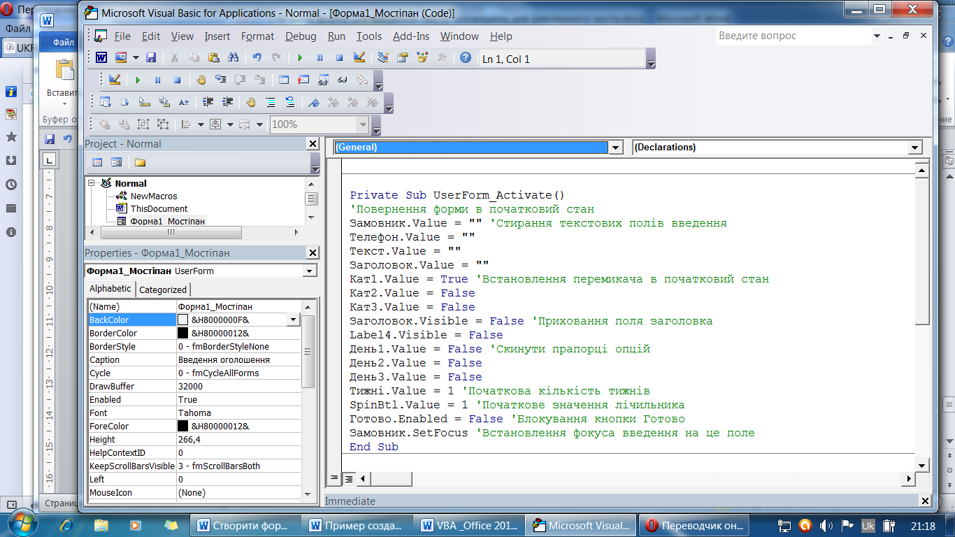Click the Файл tab in Word window
This screenshot has width=955, height=537.
coord(64,43)
